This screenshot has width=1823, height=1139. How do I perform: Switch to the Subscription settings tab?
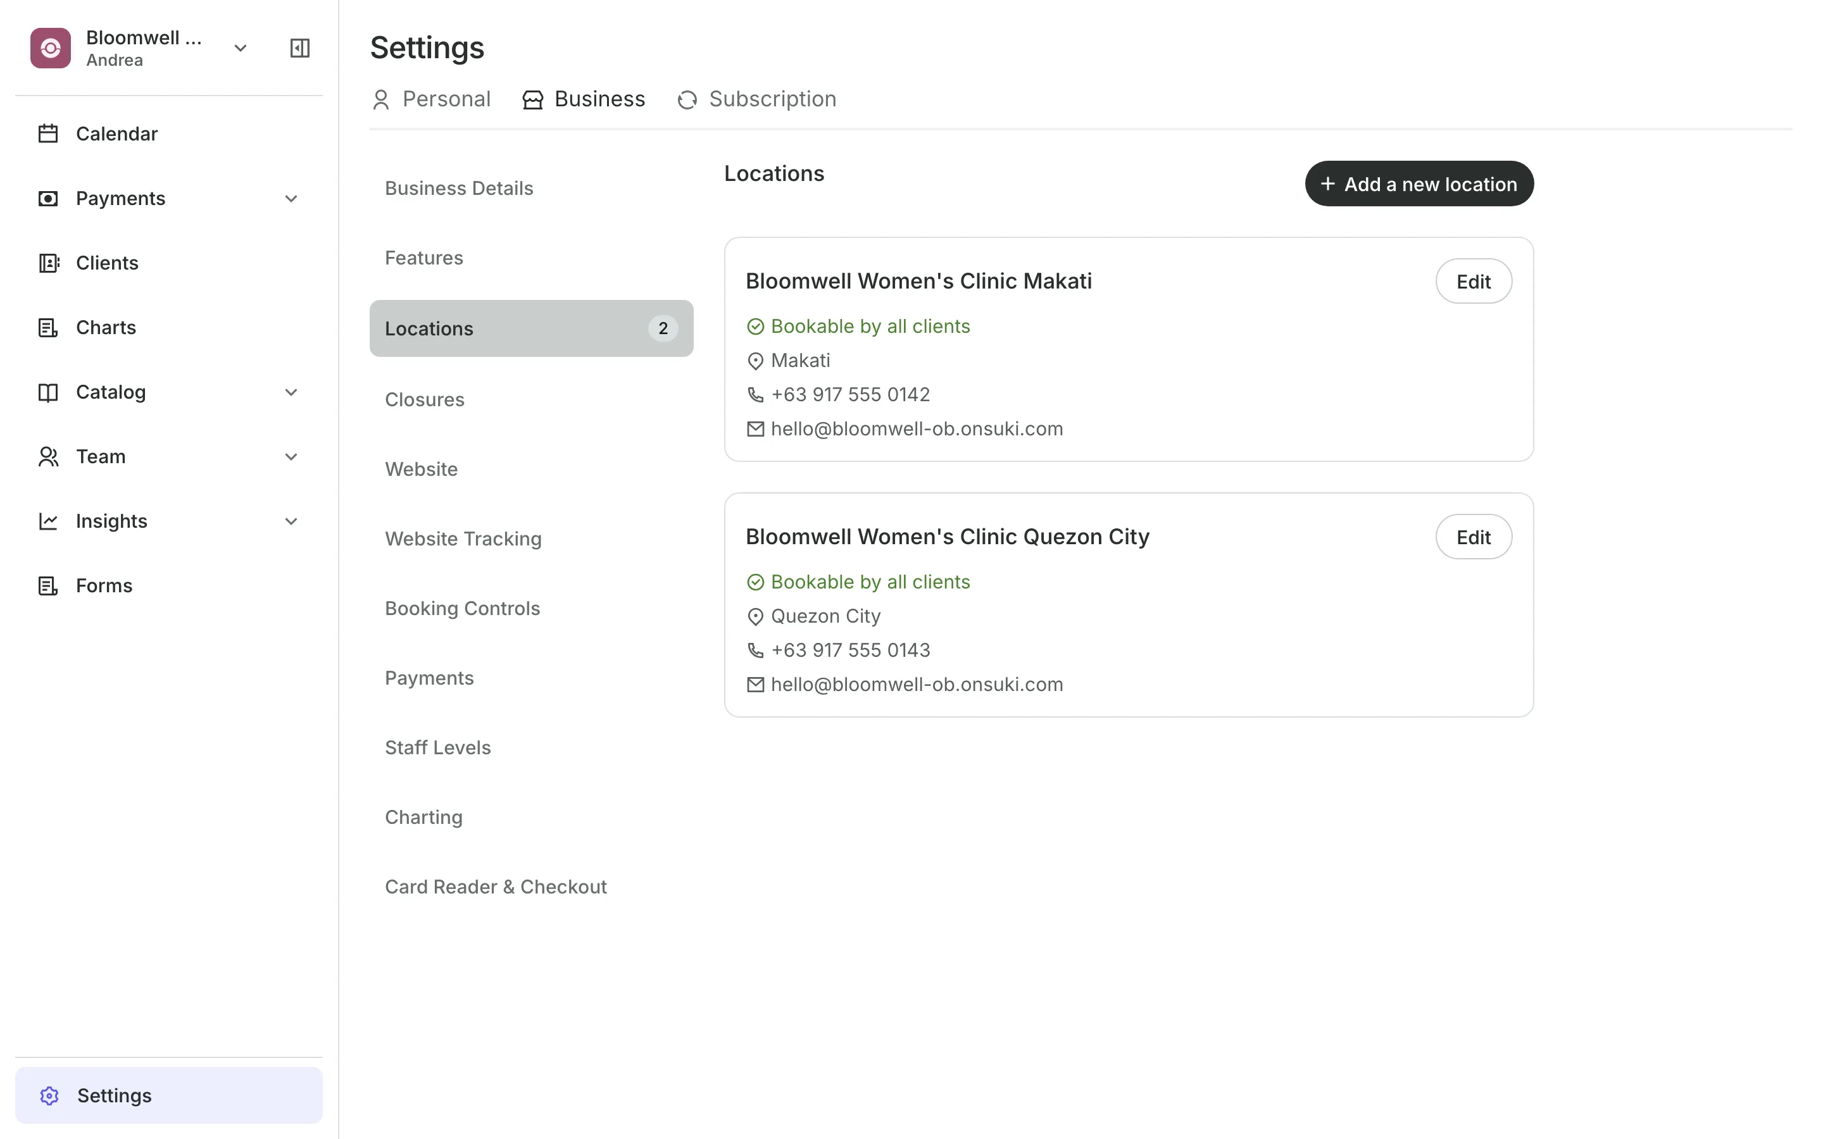(757, 99)
